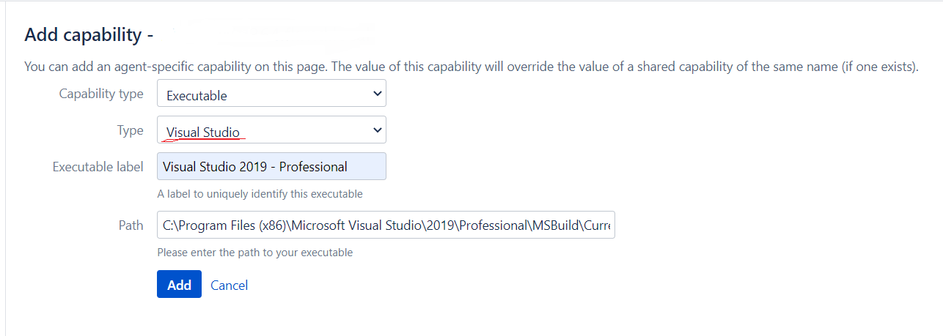
Task: Click the agent-specific capability description text
Action: pyautogui.click(x=471, y=67)
